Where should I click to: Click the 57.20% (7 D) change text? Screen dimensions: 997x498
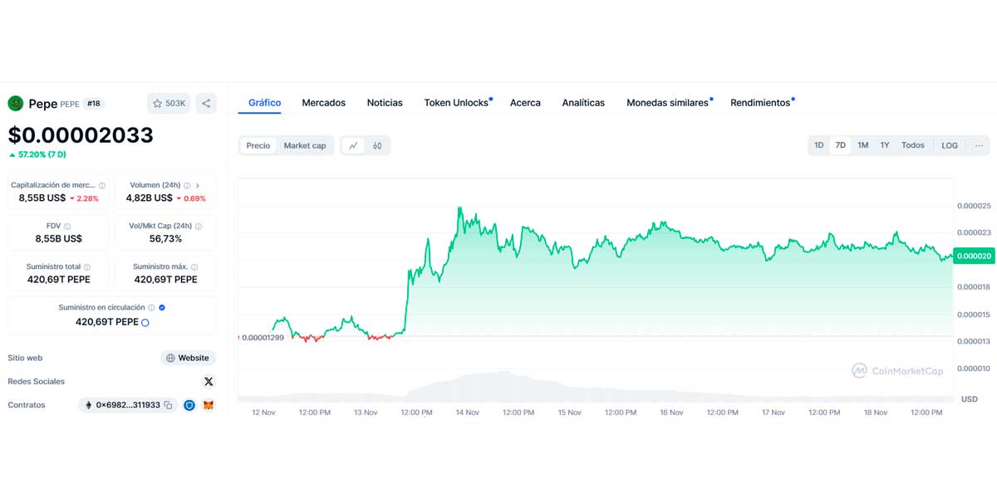(42, 154)
